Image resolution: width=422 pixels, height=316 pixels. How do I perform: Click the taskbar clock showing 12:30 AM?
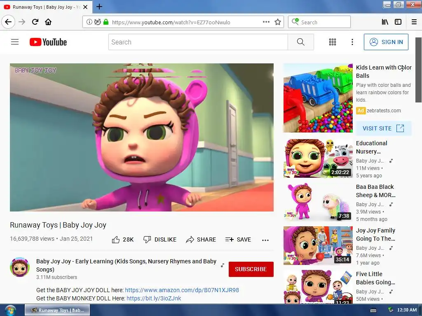pos(407,310)
